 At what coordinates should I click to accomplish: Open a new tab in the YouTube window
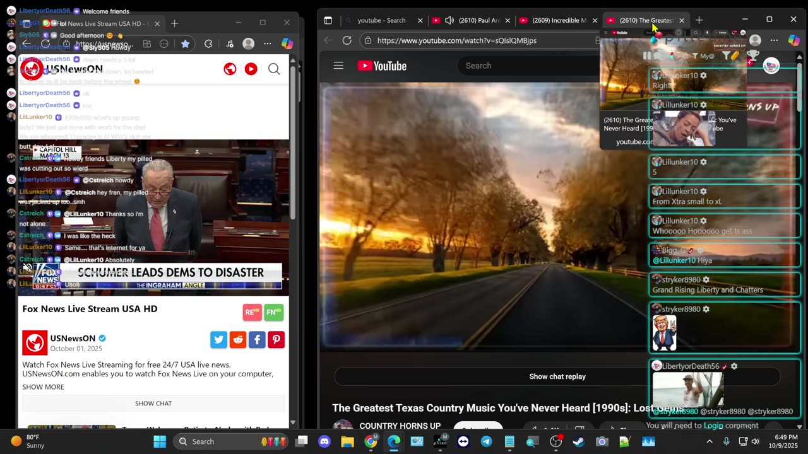[x=699, y=20]
